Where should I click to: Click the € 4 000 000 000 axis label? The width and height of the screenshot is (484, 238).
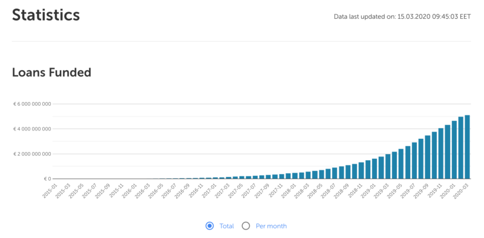32,129
